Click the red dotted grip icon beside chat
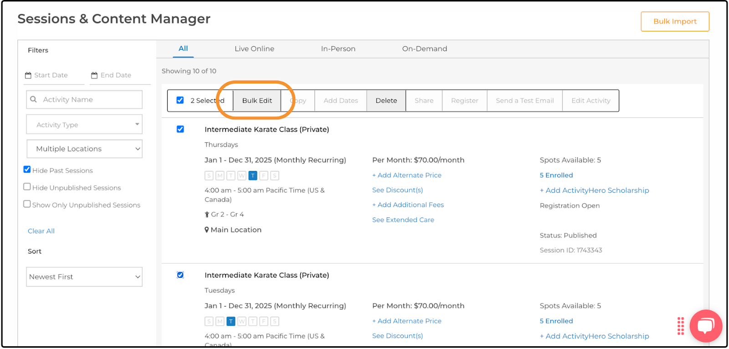729x349 pixels. click(x=681, y=326)
